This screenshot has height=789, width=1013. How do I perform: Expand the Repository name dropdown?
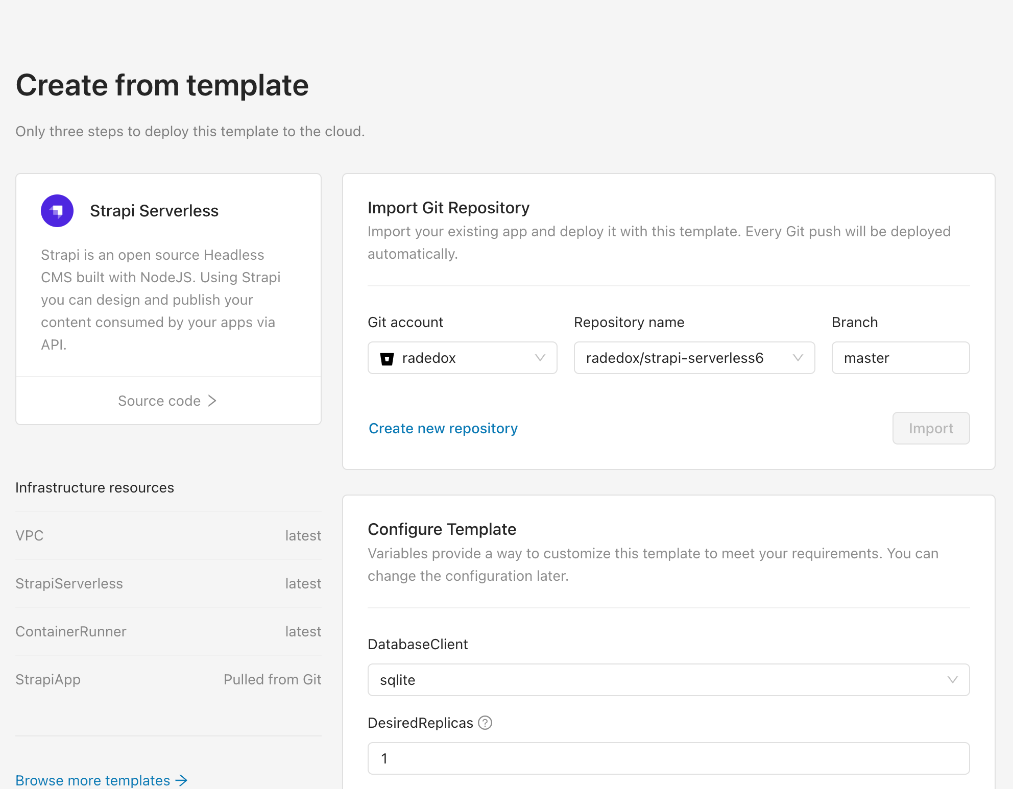(x=694, y=358)
